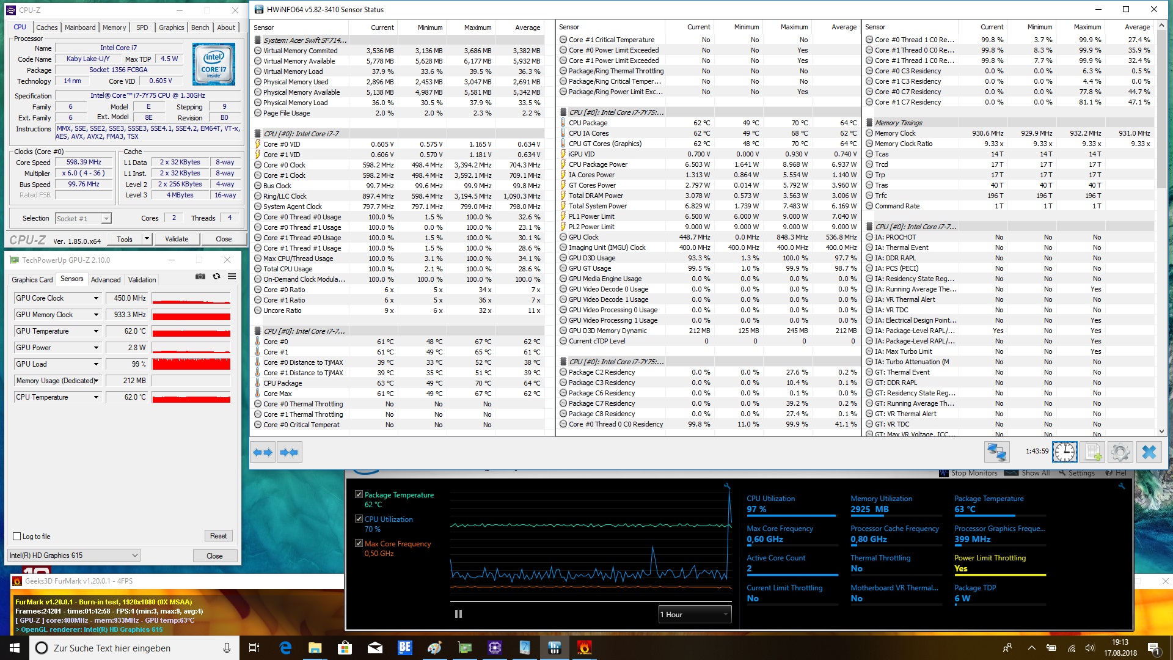Image resolution: width=1173 pixels, height=660 pixels.
Task: Click the BE app icon on taskbar
Action: coord(404,648)
